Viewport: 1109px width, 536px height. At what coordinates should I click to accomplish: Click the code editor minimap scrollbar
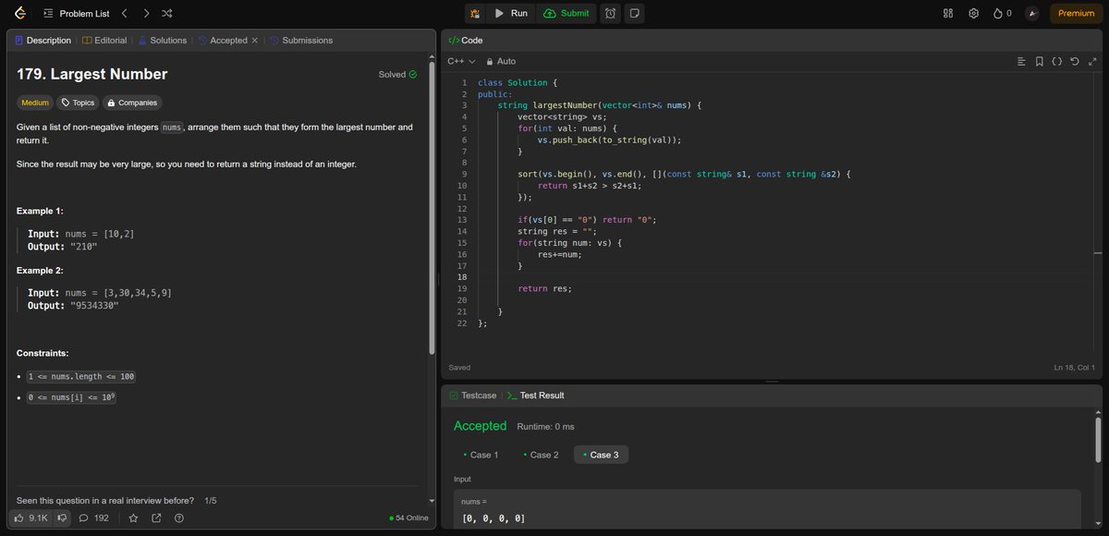point(1097,252)
